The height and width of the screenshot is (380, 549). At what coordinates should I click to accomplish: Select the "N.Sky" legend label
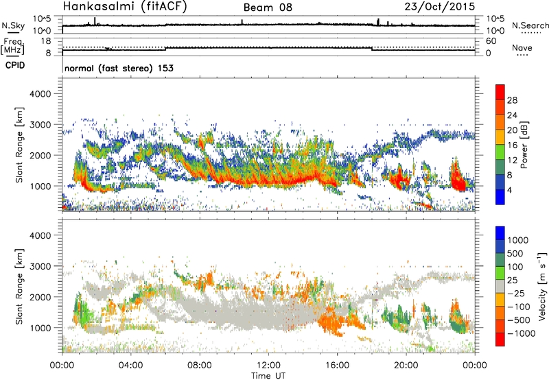13,26
